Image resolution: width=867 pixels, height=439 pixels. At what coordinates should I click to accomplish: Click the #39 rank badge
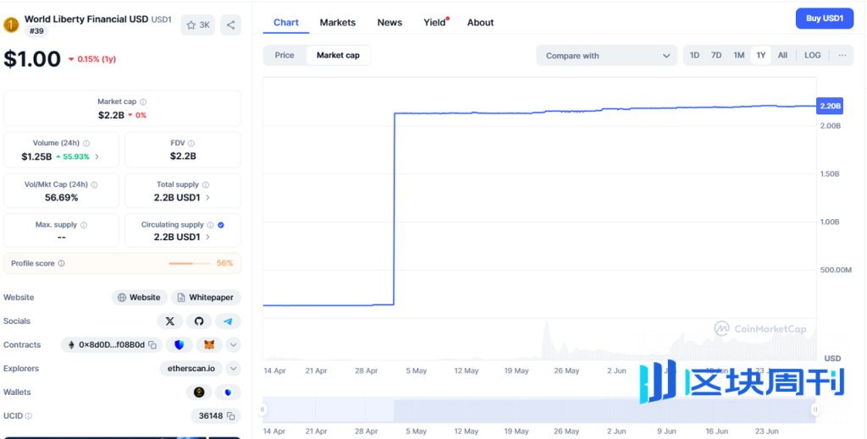36,31
